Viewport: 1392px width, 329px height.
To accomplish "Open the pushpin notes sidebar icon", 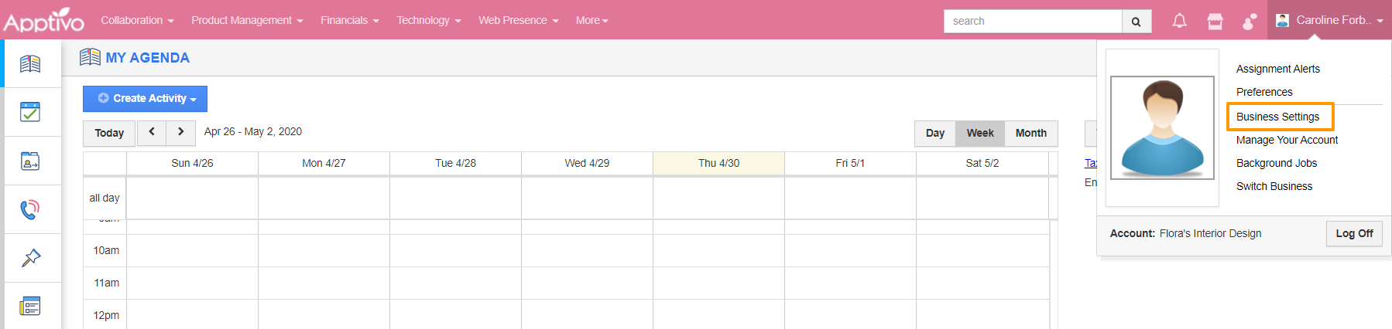I will pos(30,258).
